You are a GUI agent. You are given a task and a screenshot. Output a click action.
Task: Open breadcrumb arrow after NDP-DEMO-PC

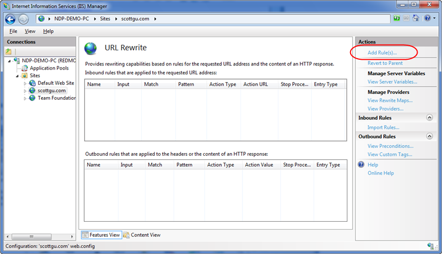95,19
